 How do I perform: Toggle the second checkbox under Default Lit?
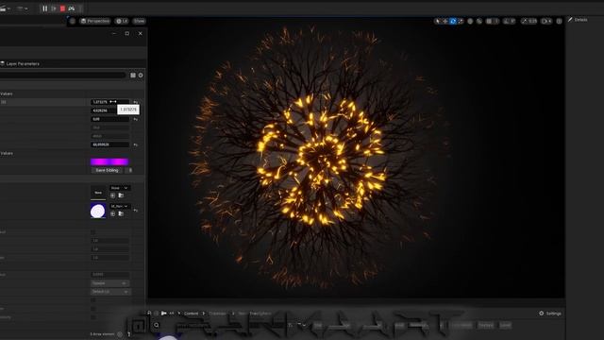click(93, 309)
